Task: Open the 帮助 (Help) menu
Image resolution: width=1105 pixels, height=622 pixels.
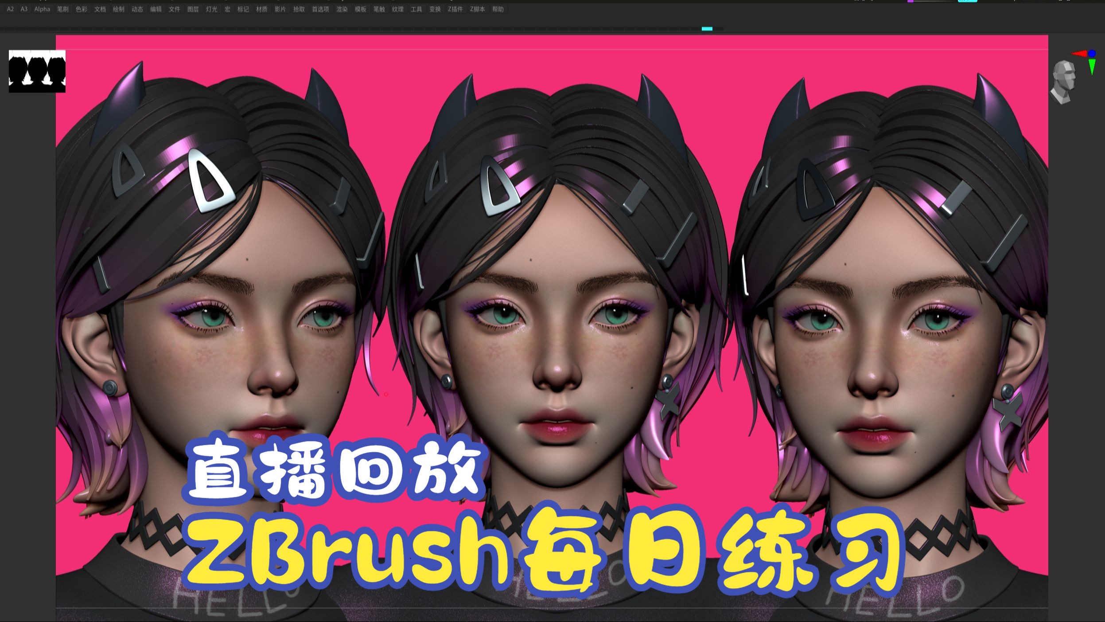Action: (498, 9)
